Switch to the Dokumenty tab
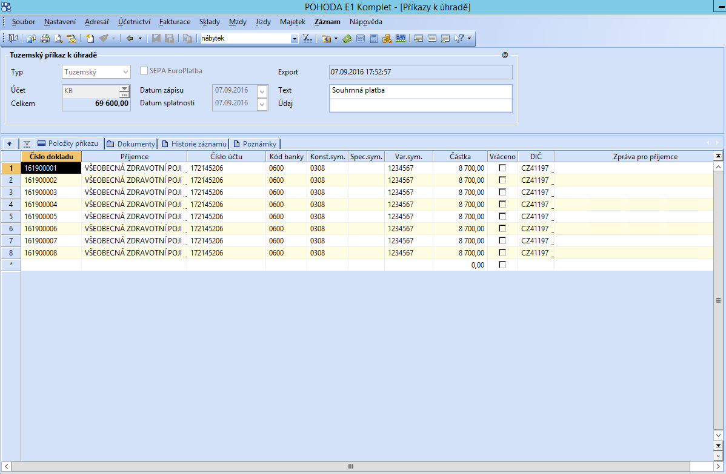The height and width of the screenshot is (474, 726). click(131, 144)
